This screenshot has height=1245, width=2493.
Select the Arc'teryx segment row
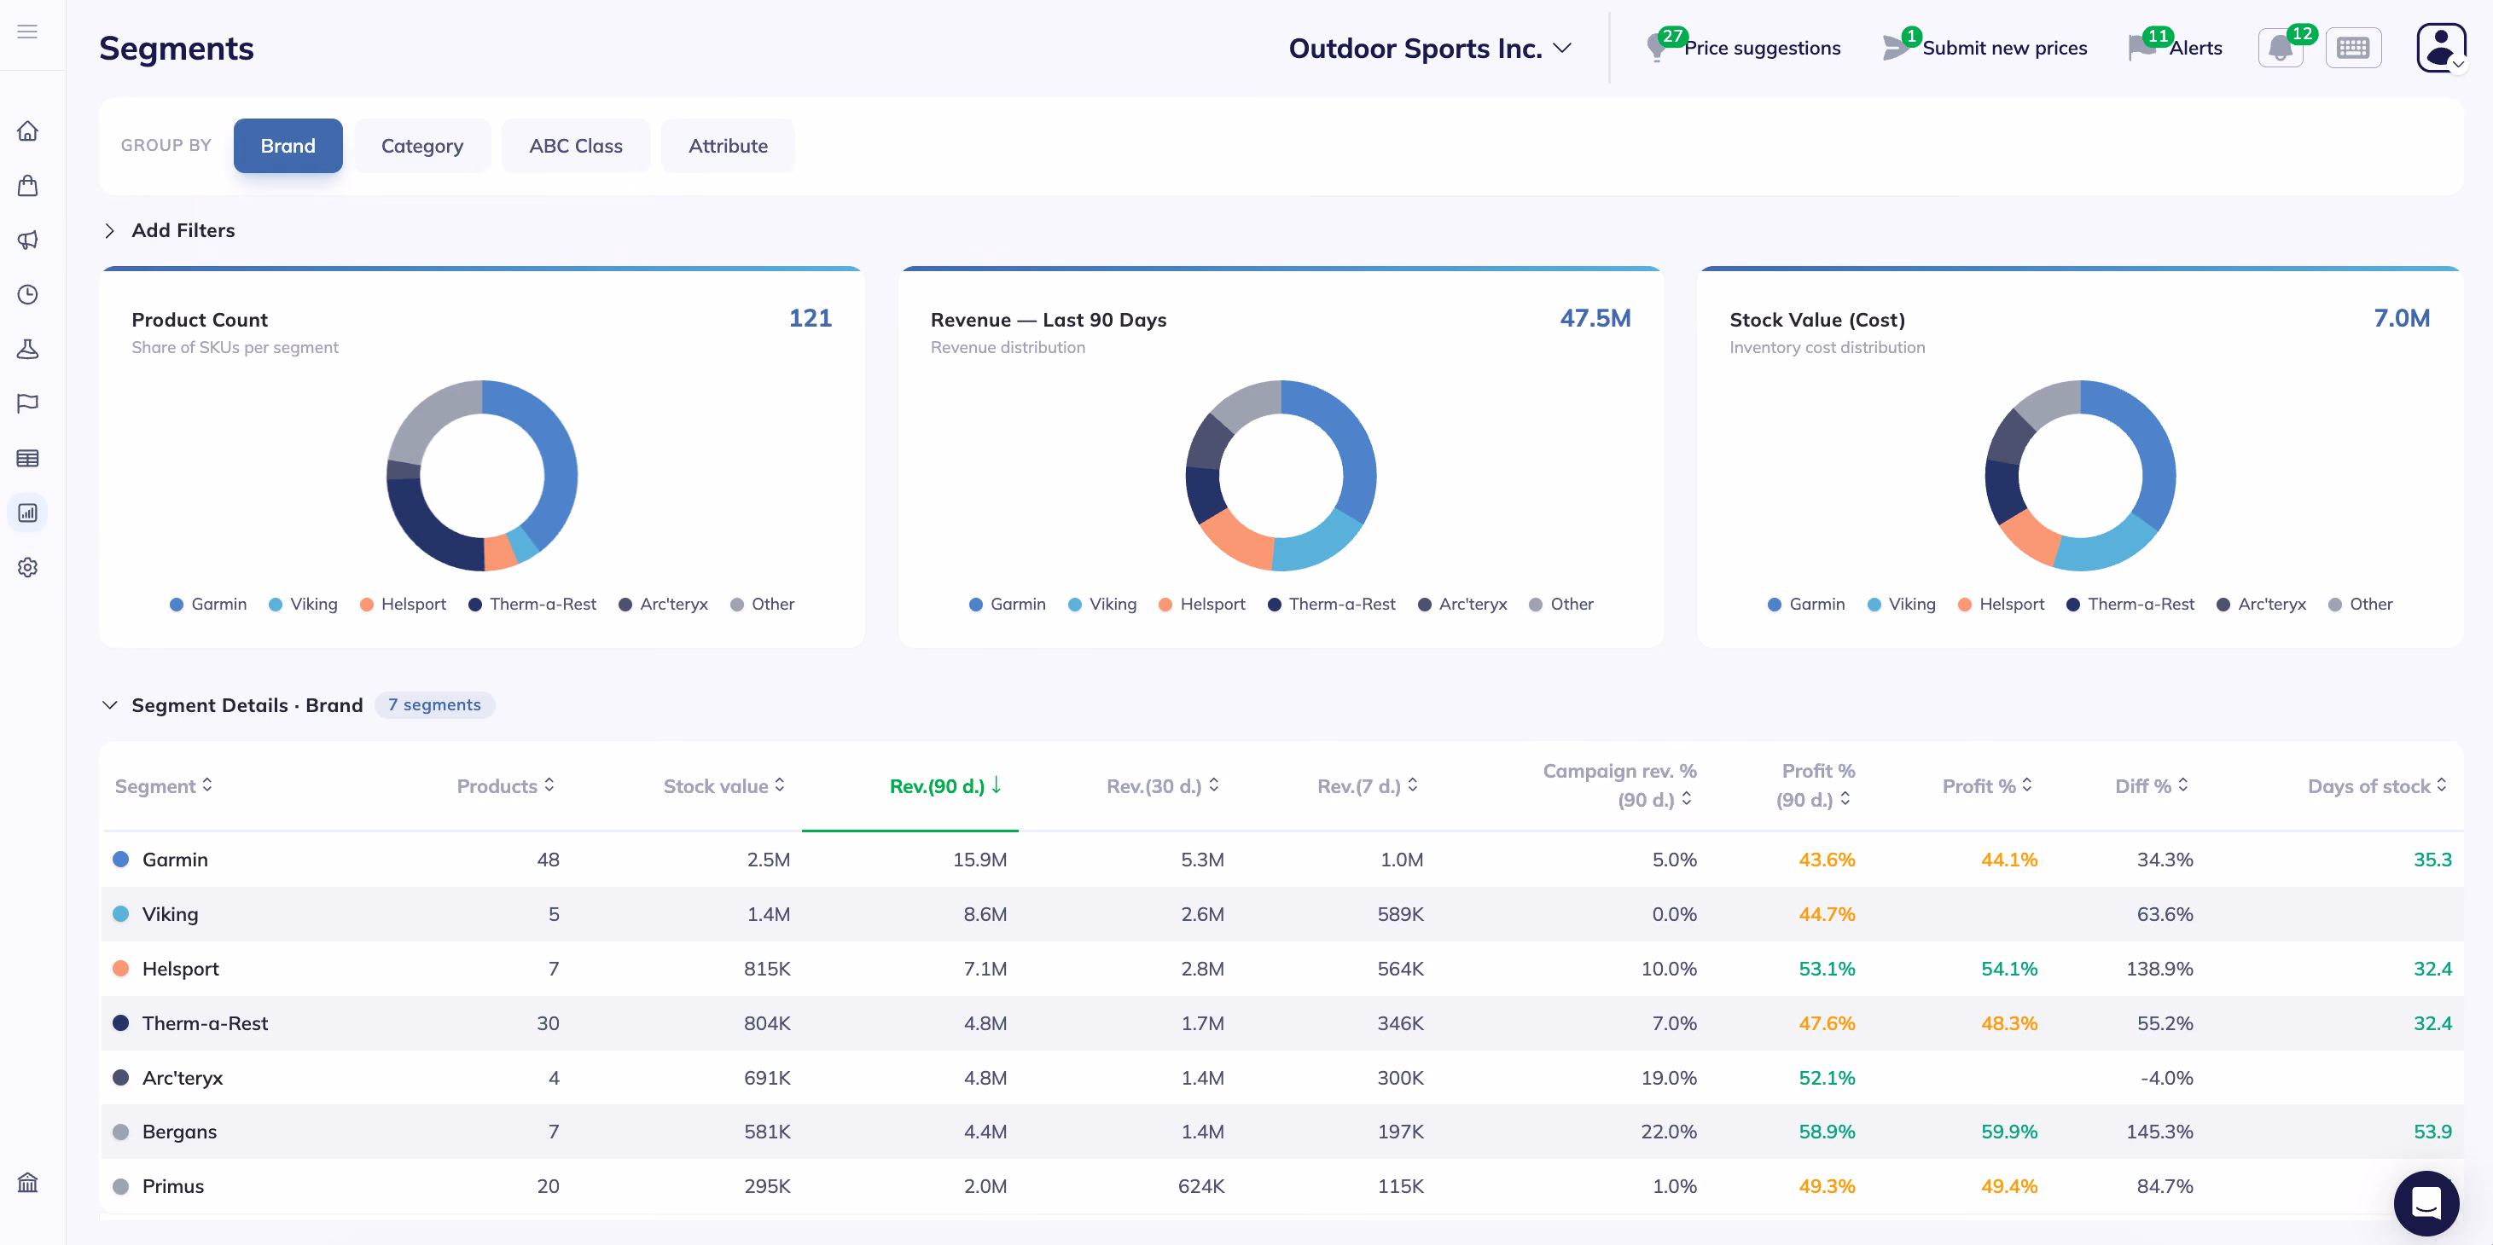[1281, 1078]
